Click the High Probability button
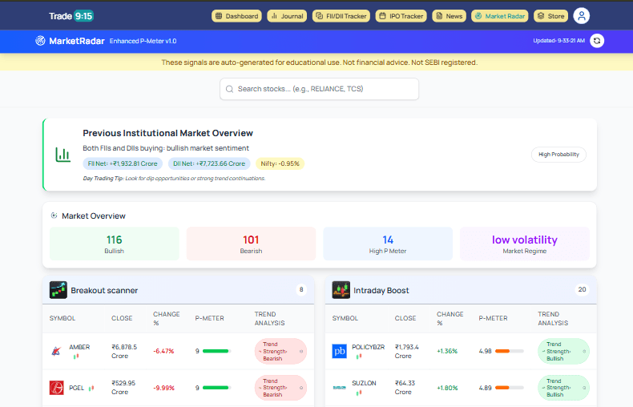633x407 pixels. pos(558,155)
